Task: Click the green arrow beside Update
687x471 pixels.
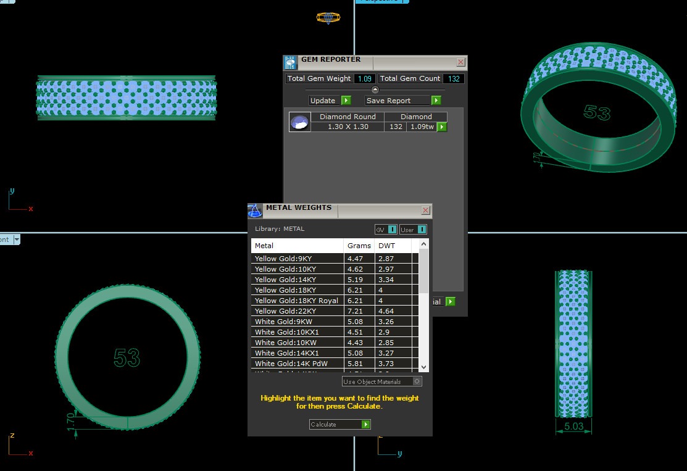Action: point(346,101)
